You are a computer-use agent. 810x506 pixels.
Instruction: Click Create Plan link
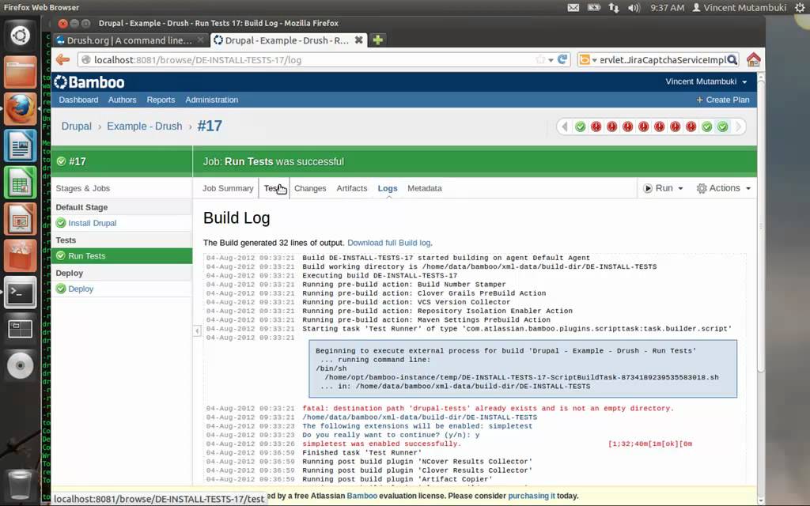coord(723,100)
